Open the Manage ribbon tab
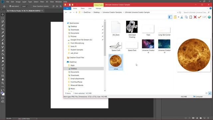213x120 pixels. pos(99,8)
